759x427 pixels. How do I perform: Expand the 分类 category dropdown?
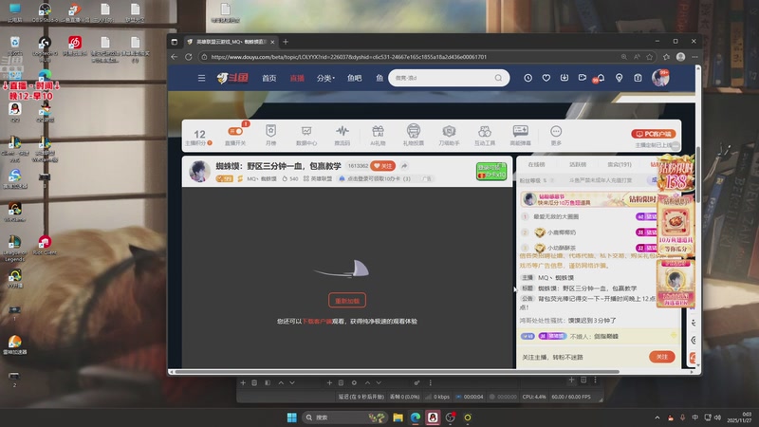pyautogui.click(x=325, y=78)
